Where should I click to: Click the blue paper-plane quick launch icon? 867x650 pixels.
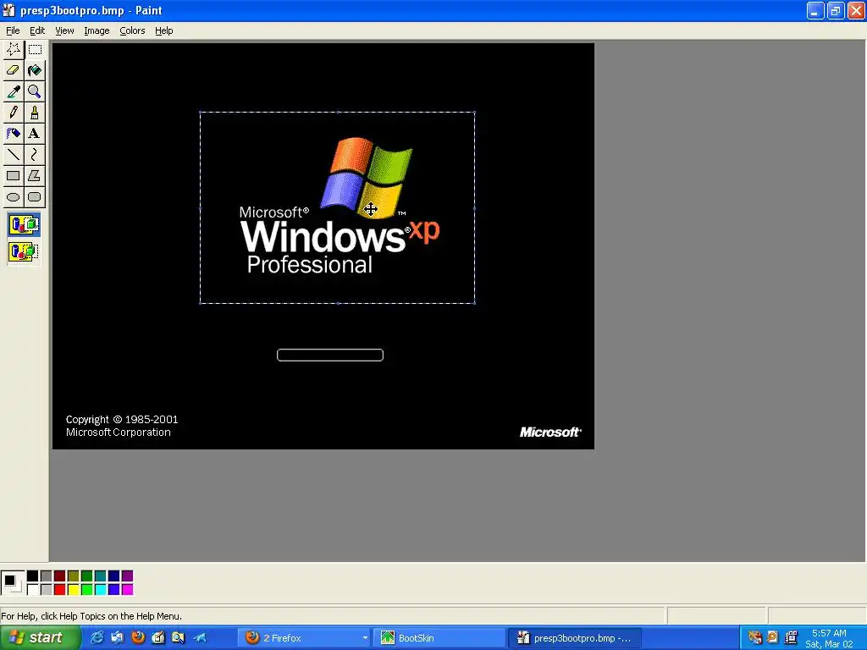coord(200,637)
